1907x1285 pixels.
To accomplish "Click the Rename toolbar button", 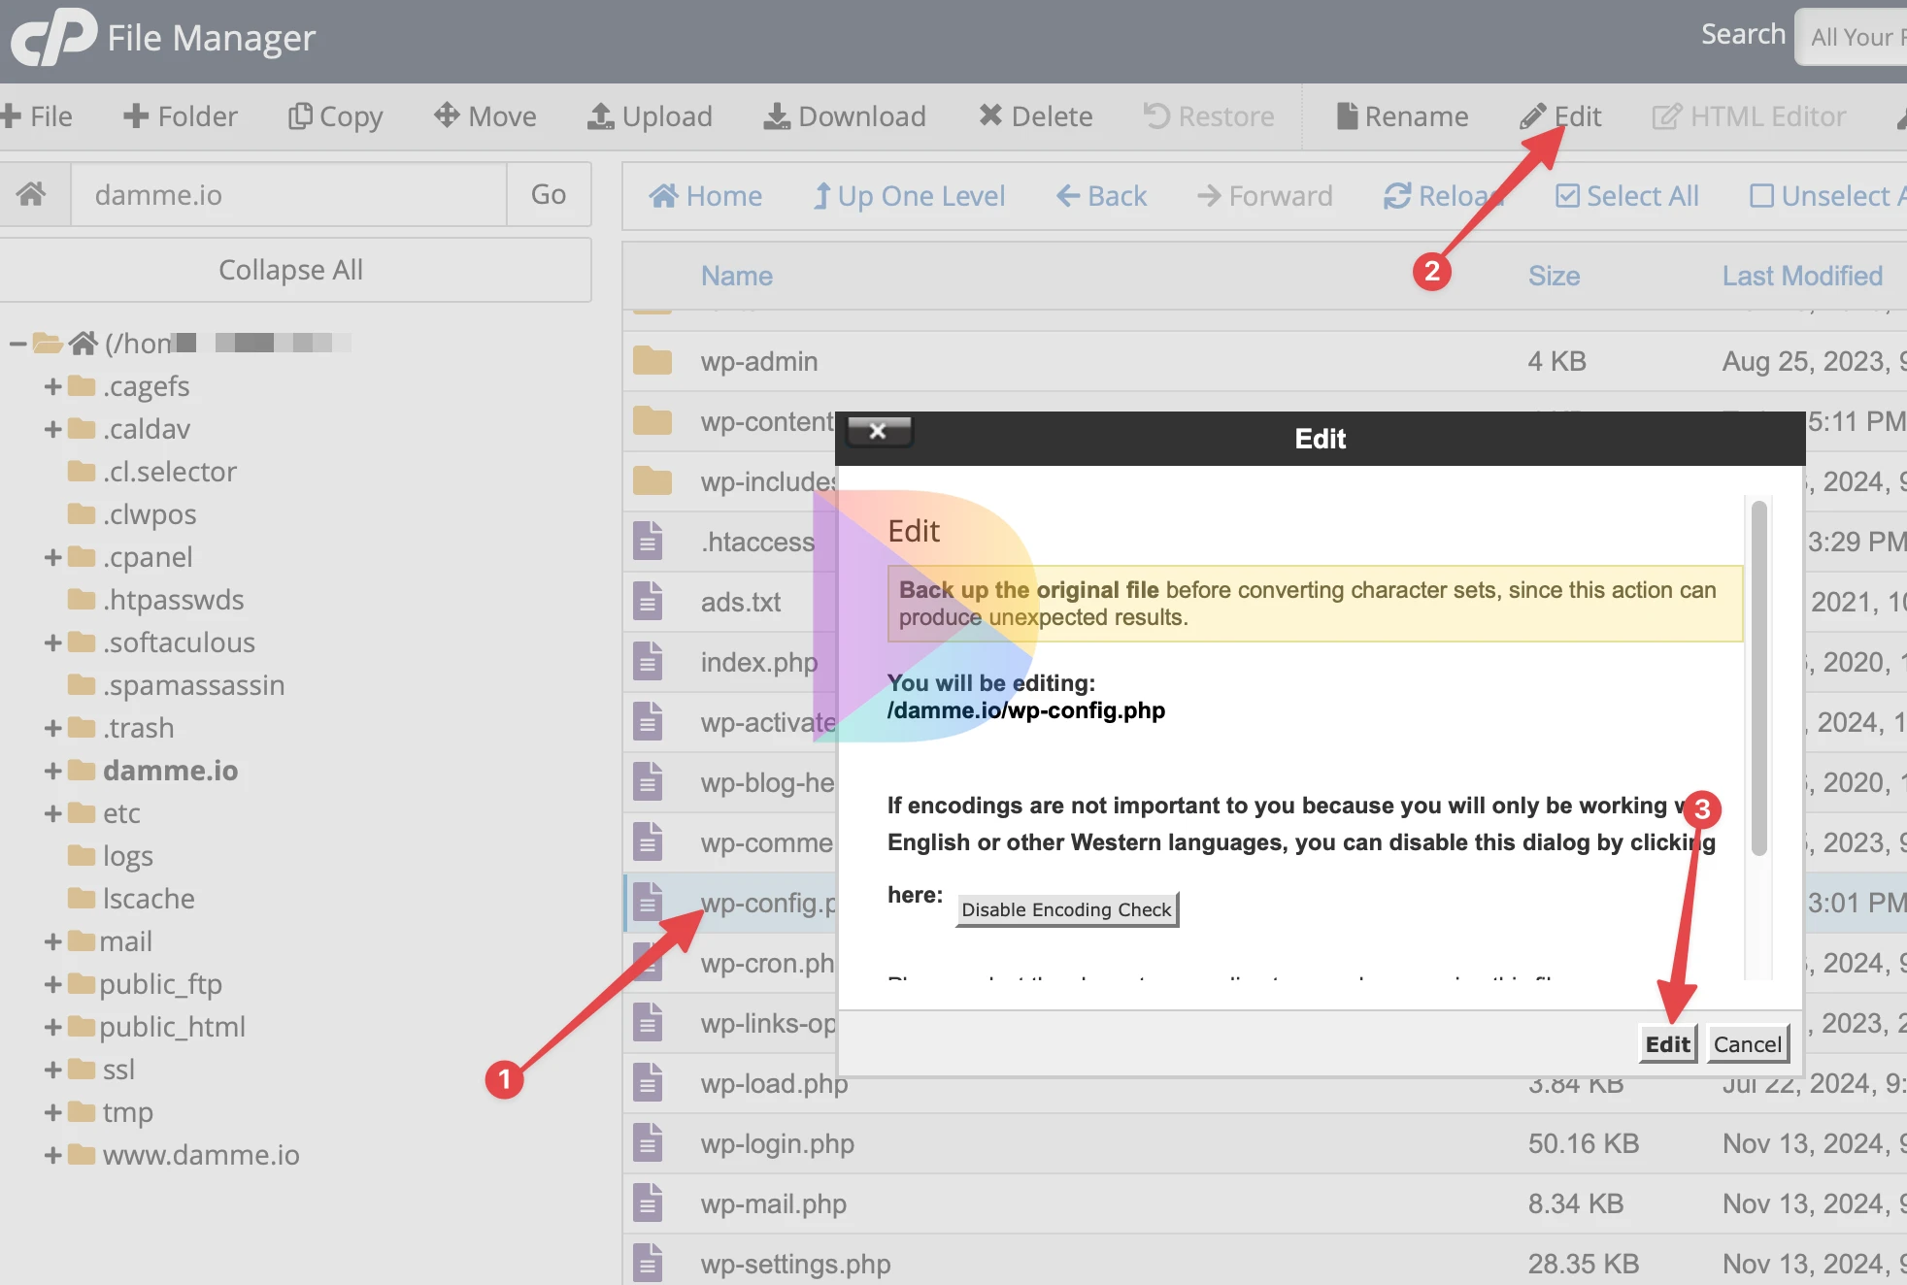I will tap(1402, 116).
